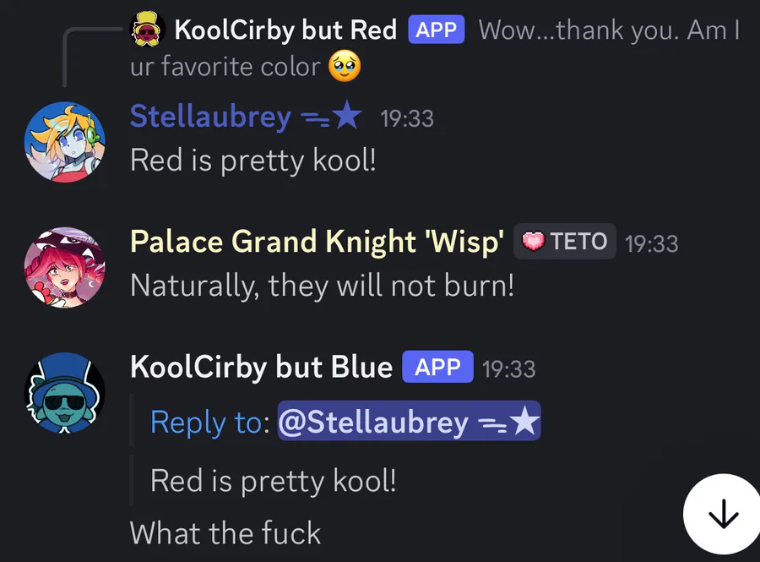The height and width of the screenshot is (562, 760).
Task: Open Palace Grand Knight 'Wisp' avatar
Action: (x=65, y=267)
